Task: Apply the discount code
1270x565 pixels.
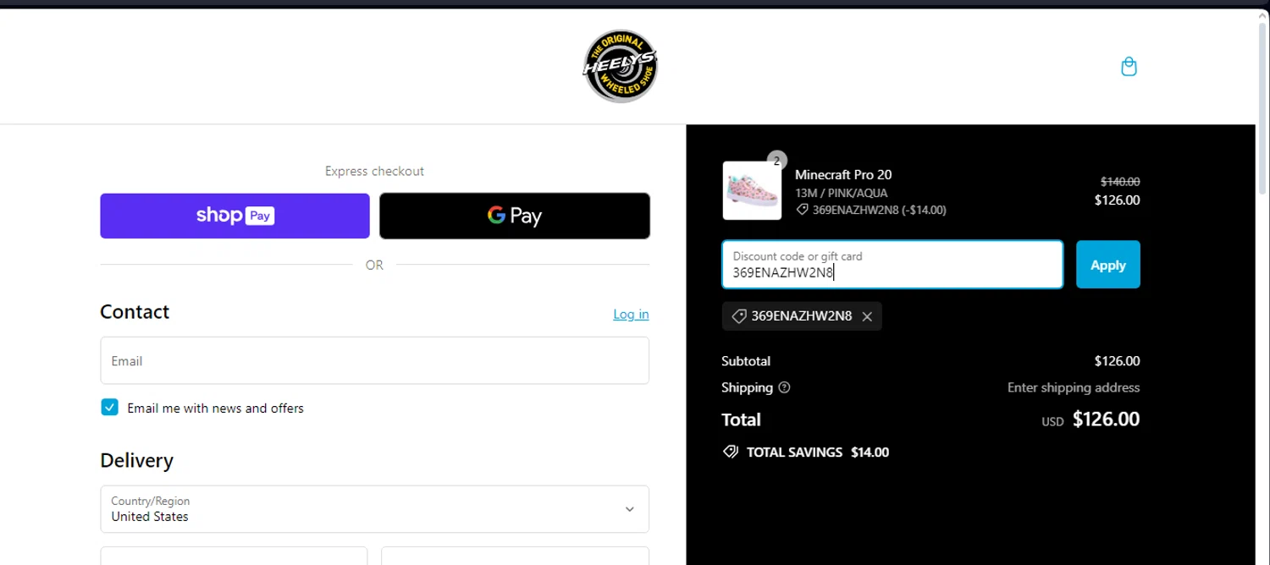Action: [x=1108, y=265]
